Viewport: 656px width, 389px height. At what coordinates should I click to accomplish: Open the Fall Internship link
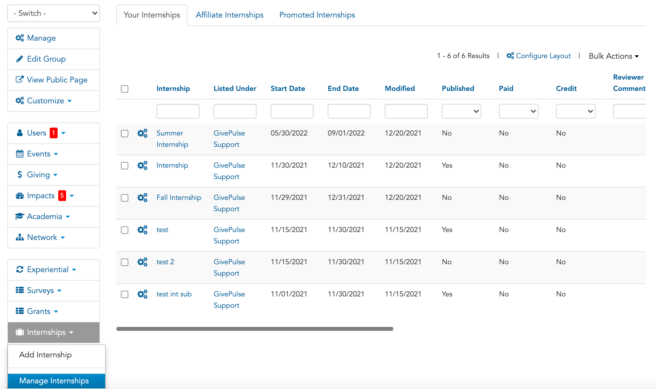[x=179, y=198]
